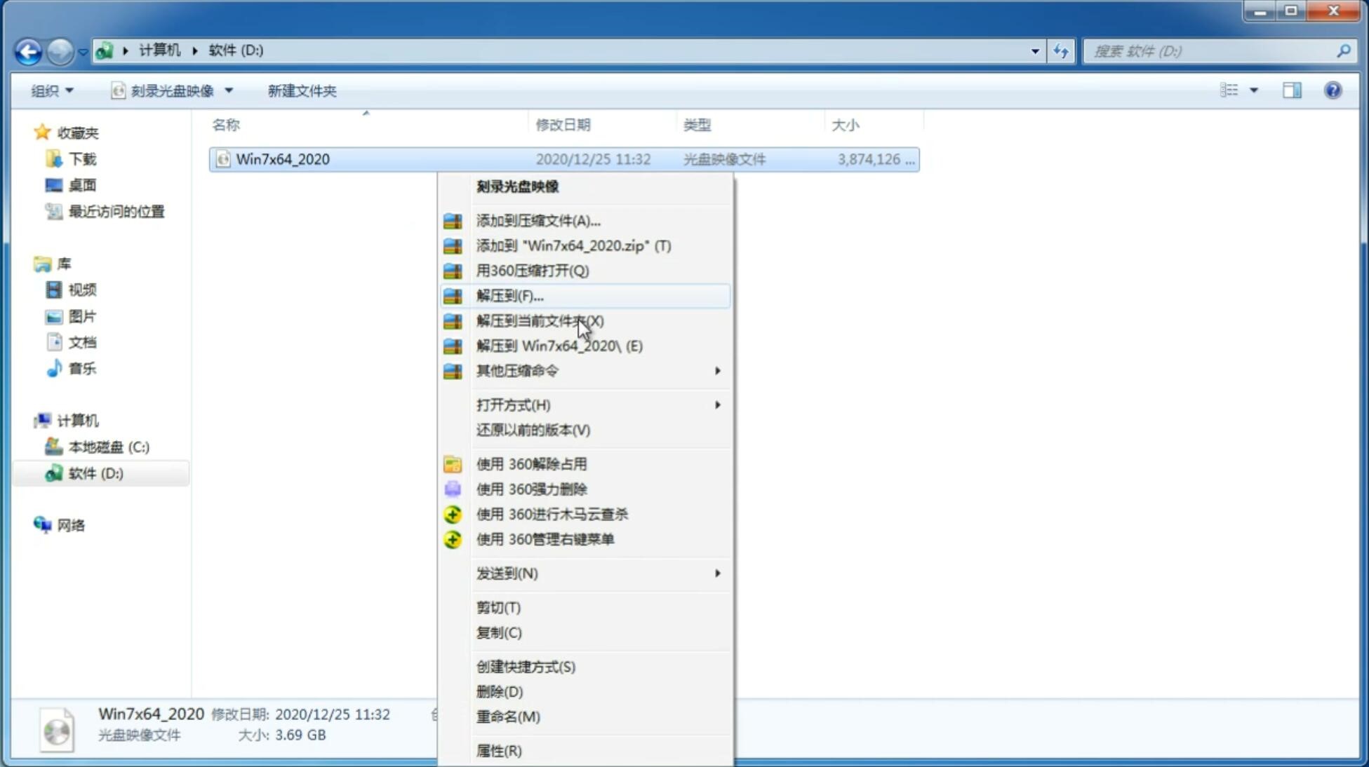The width and height of the screenshot is (1369, 767).
Task: Click '新建文件夹' toolbar button
Action: pos(302,89)
